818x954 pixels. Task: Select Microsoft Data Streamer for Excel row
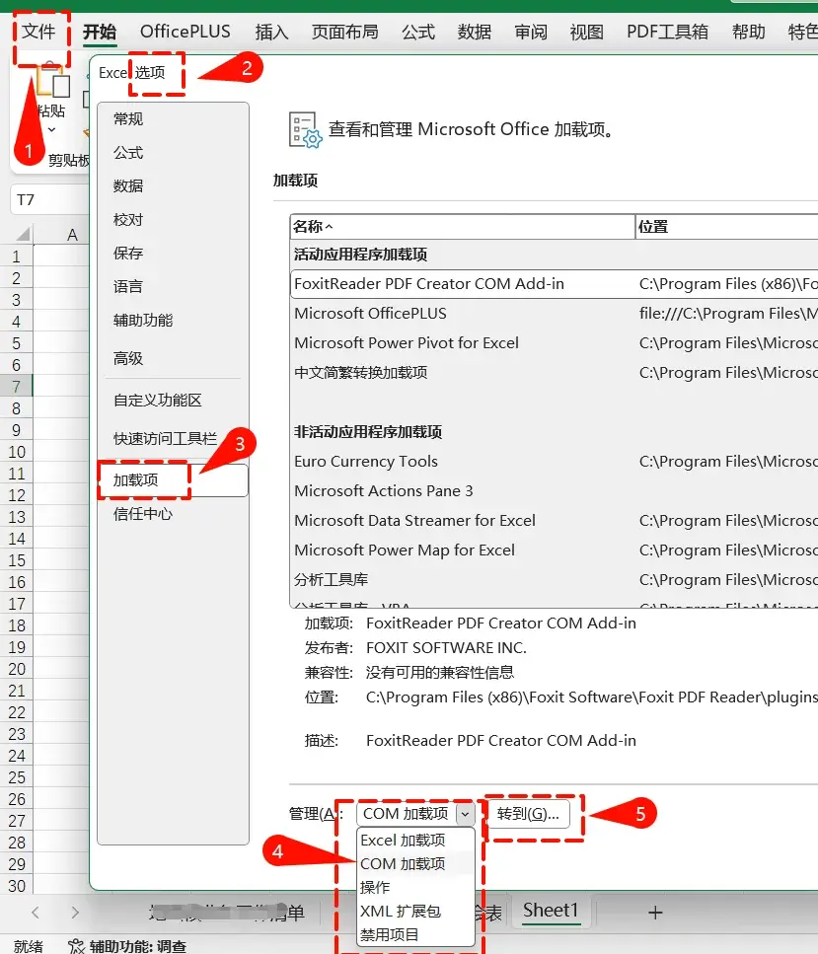tap(554, 521)
